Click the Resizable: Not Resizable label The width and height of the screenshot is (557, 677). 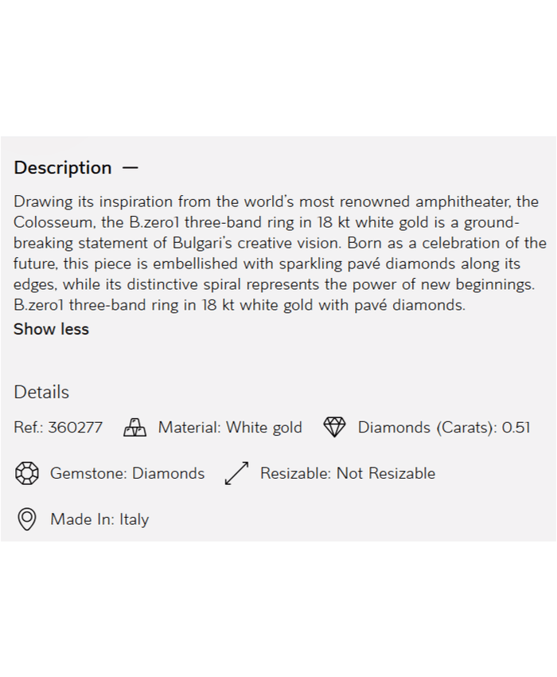[x=348, y=474]
